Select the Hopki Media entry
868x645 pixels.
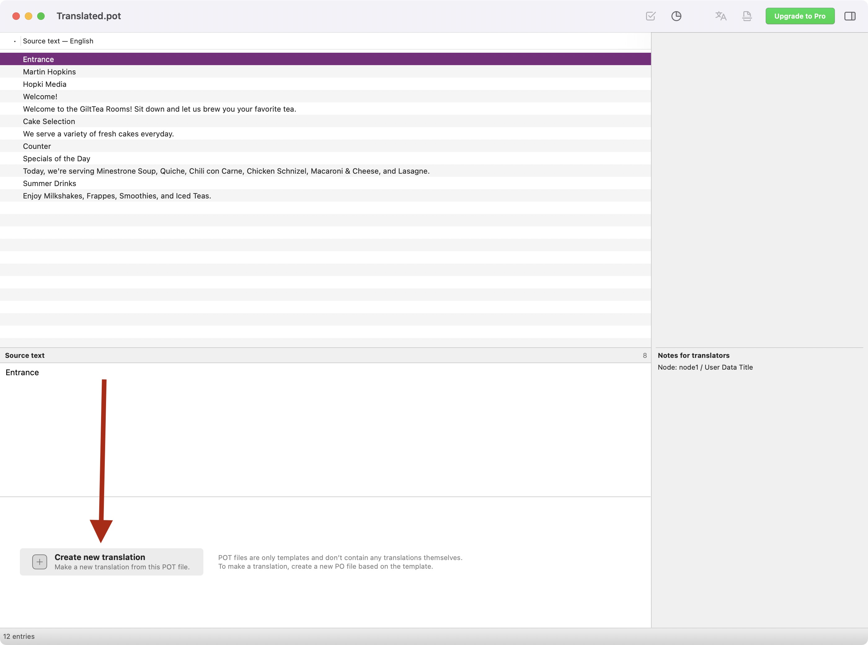click(x=45, y=84)
